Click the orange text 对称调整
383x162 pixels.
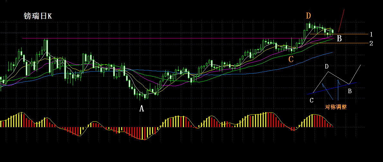click(336, 107)
